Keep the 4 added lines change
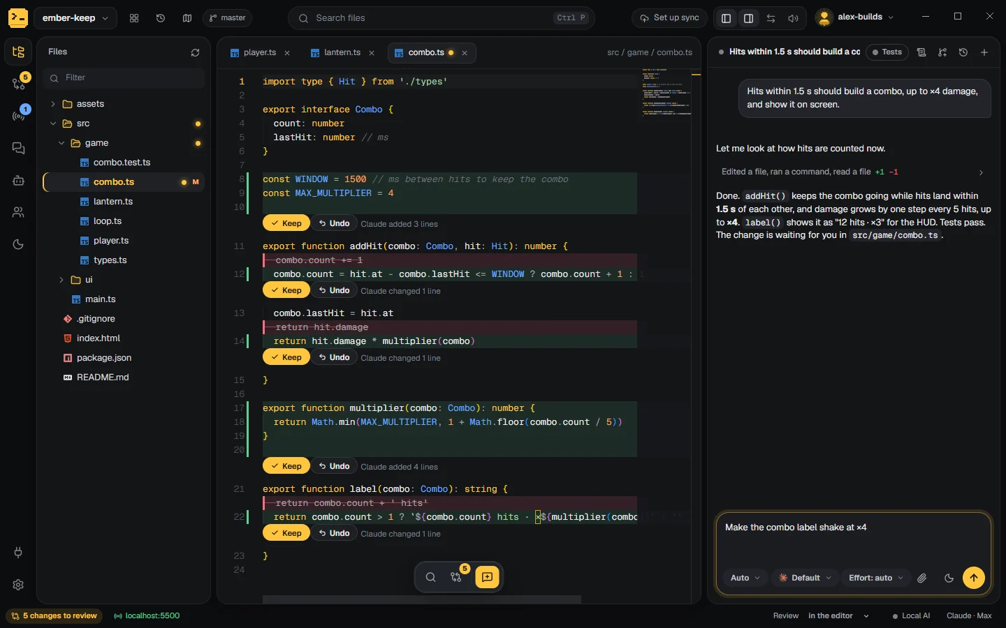This screenshot has height=628, width=1006. [286, 466]
